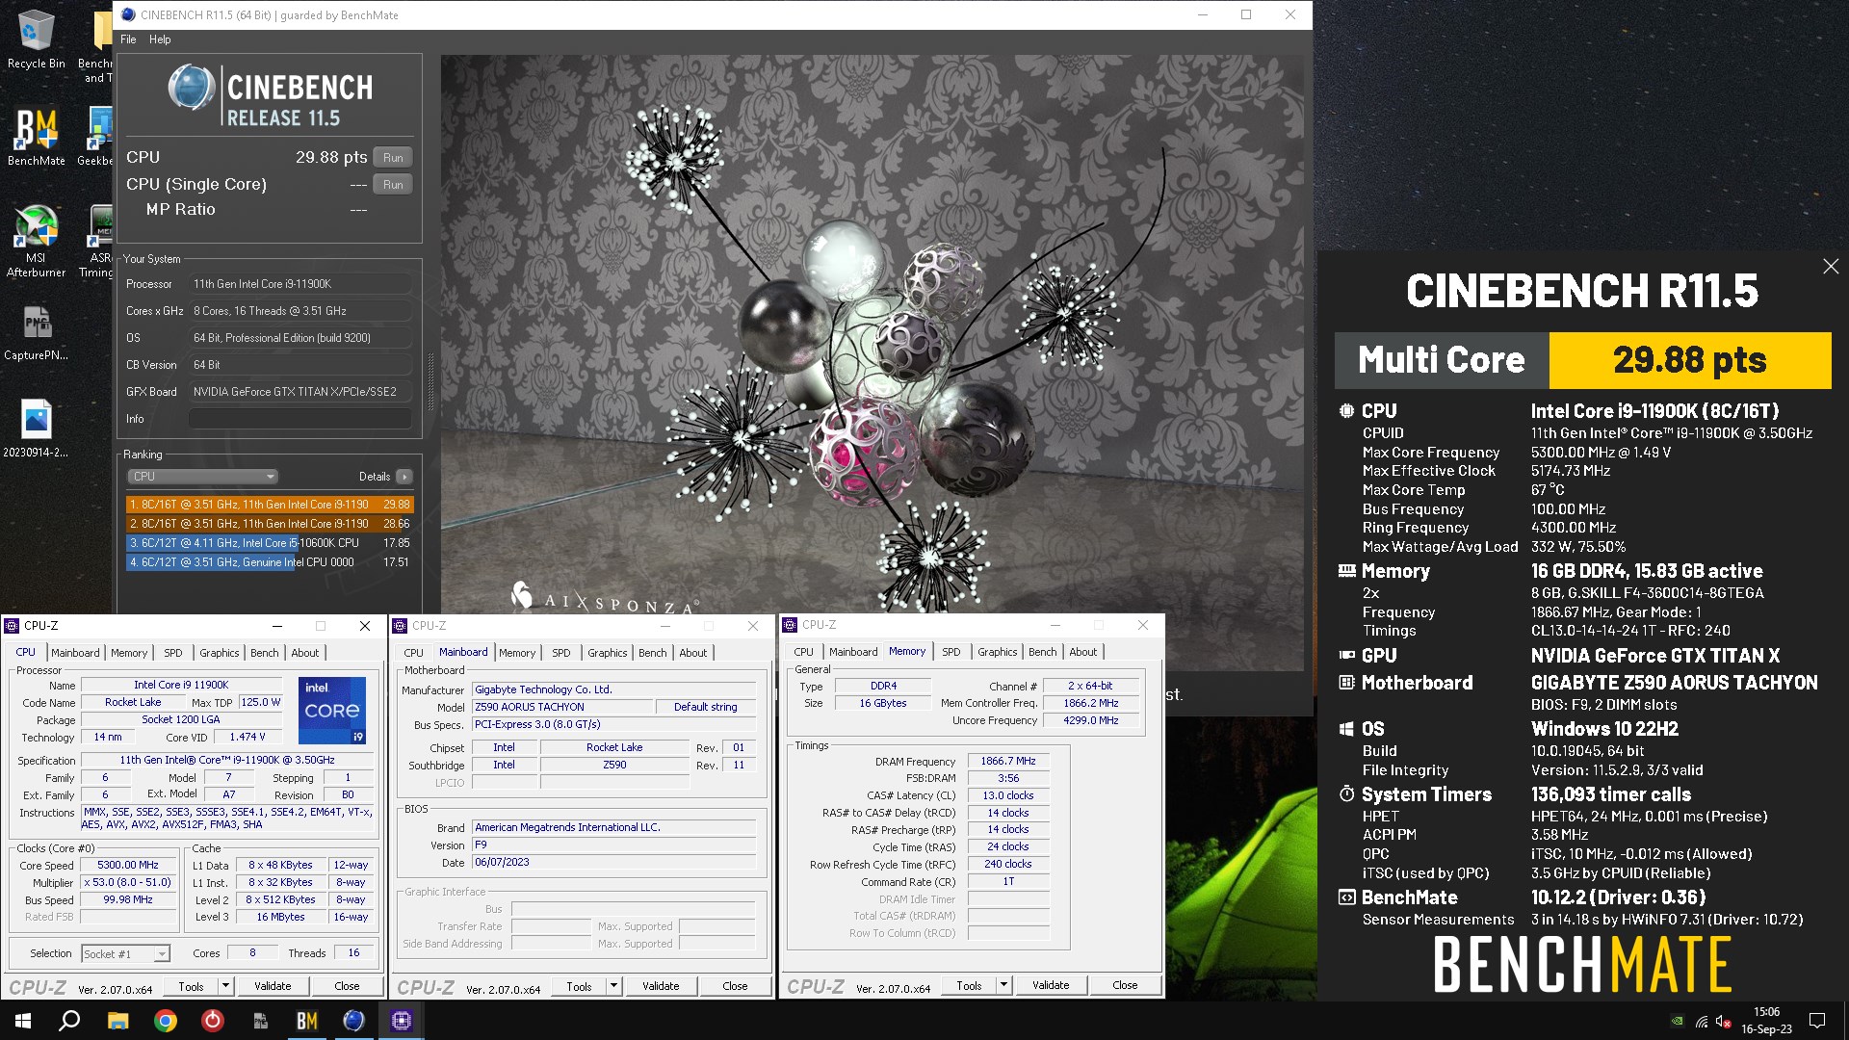The width and height of the screenshot is (1849, 1040).
Task: Launch Google Chrome from the taskbar
Action: pos(166,1021)
